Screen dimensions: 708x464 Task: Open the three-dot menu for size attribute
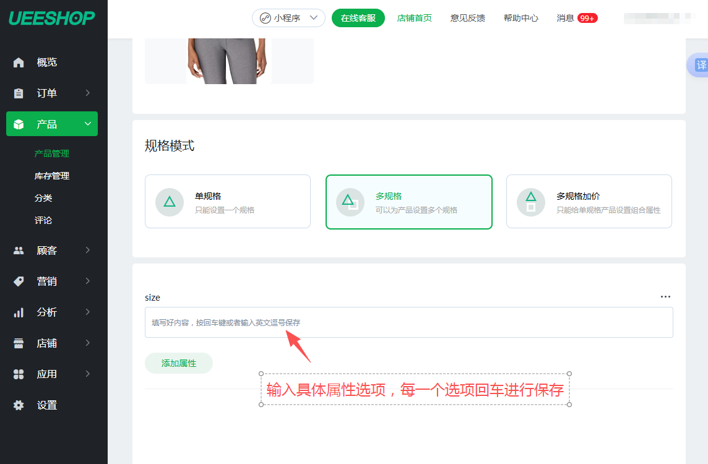tap(665, 297)
